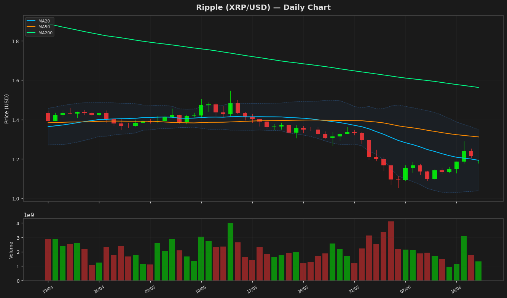Image resolution: width=507 pixels, height=298 pixels.
Task: Click the 17/05 date label
Action: (252, 290)
